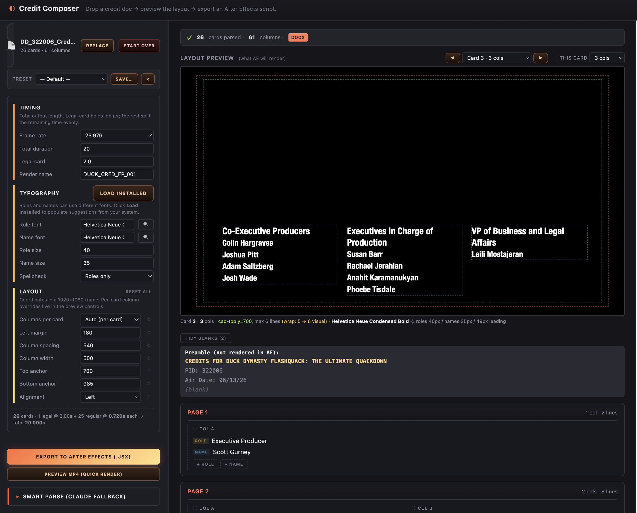The height and width of the screenshot is (513, 637).
Task: Reset Left margin value
Action: pyautogui.click(x=149, y=332)
